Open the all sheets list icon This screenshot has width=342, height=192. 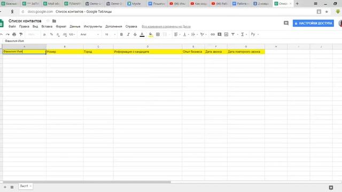point(12,187)
